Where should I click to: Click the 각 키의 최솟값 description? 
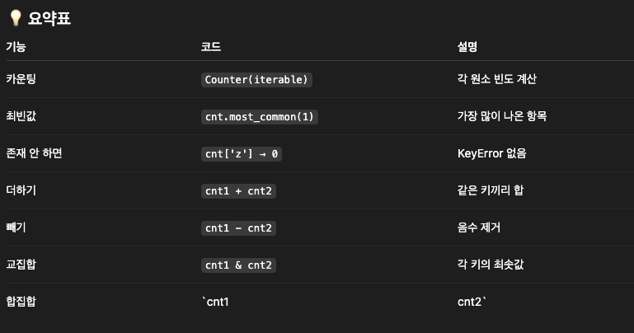coord(491,265)
